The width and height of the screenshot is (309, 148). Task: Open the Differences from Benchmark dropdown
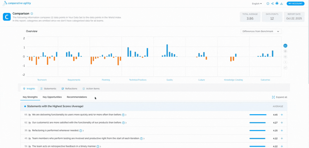click(261, 31)
